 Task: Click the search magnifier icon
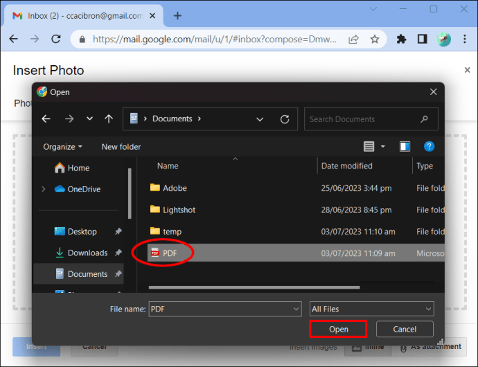pos(424,119)
